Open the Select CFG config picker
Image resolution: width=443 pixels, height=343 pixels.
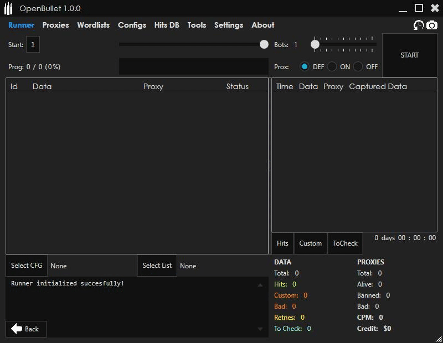[x=27, y=266]
